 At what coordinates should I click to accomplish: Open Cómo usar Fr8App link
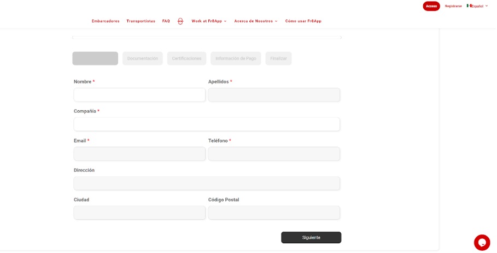pos(303,21)
